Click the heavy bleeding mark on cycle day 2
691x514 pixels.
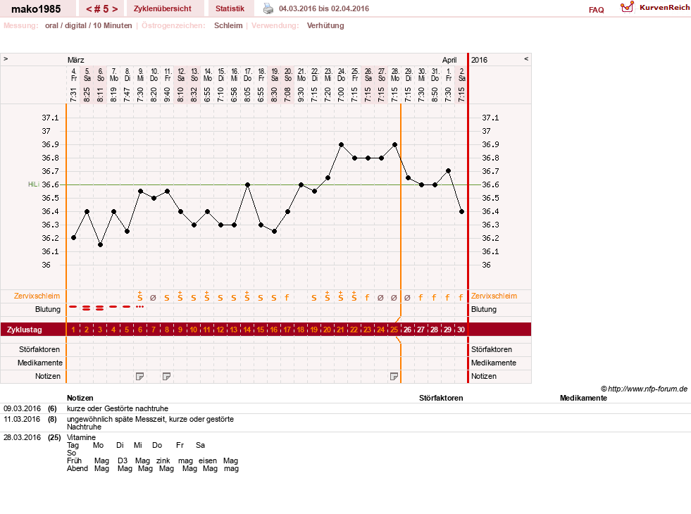tap(87, 308)
